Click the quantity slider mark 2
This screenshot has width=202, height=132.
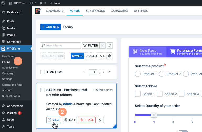[x=173, y=122]
